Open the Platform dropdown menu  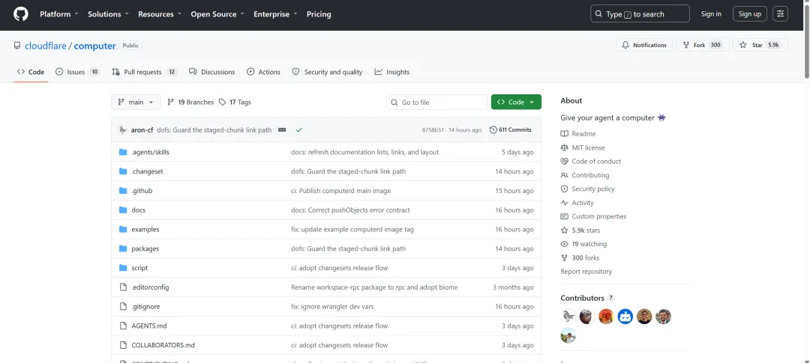pos(59,14)
